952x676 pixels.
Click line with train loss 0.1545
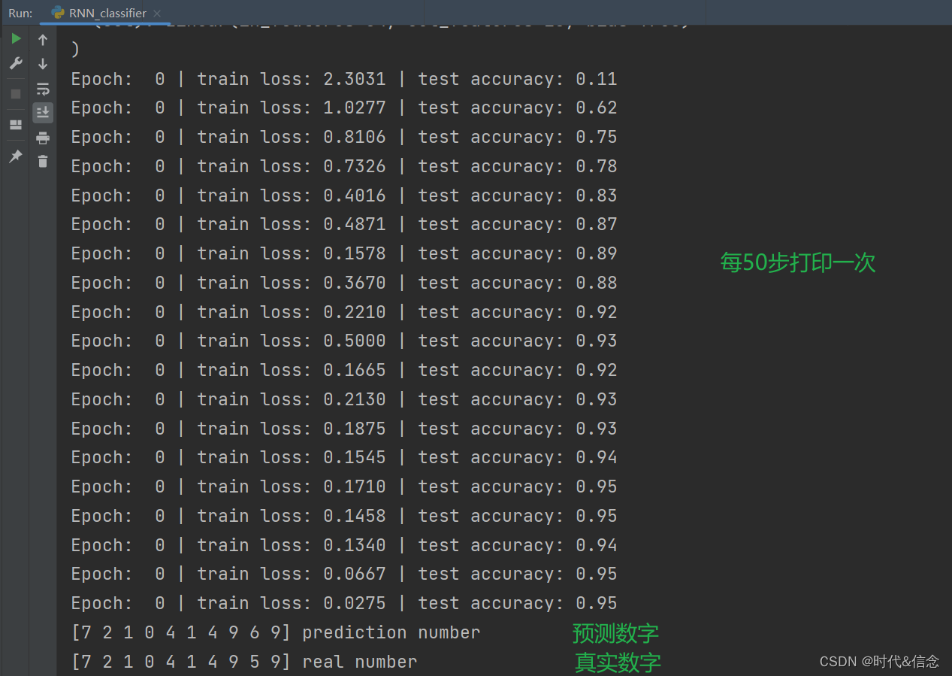click(344, 458)
